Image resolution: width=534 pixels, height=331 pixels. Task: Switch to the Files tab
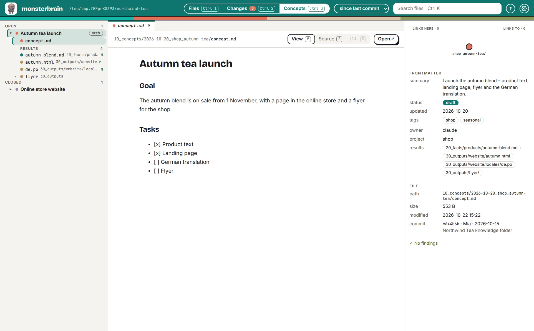(x=203, y=9)
